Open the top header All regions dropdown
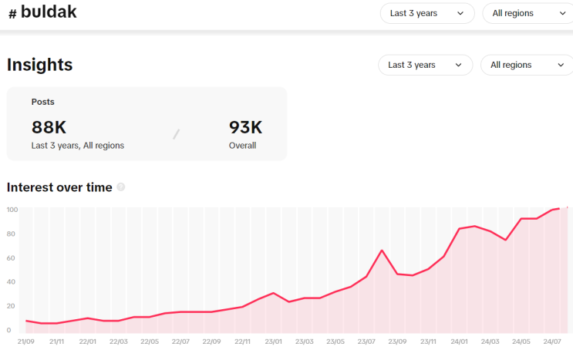The image size is (573, 350). coord(528,13)
